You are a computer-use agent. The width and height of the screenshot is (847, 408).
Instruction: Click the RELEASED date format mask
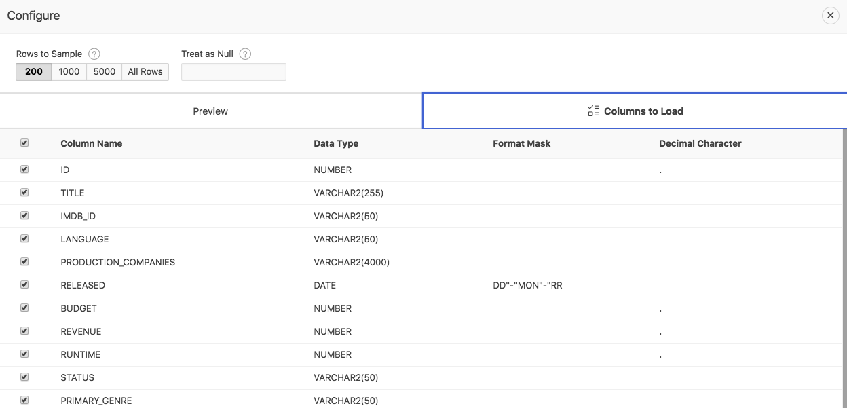tap(527, 285)
